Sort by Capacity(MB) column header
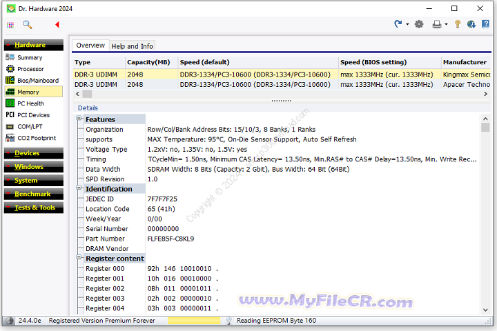Image resolution: width=497 pixels, height=331 pixels. 151,62
